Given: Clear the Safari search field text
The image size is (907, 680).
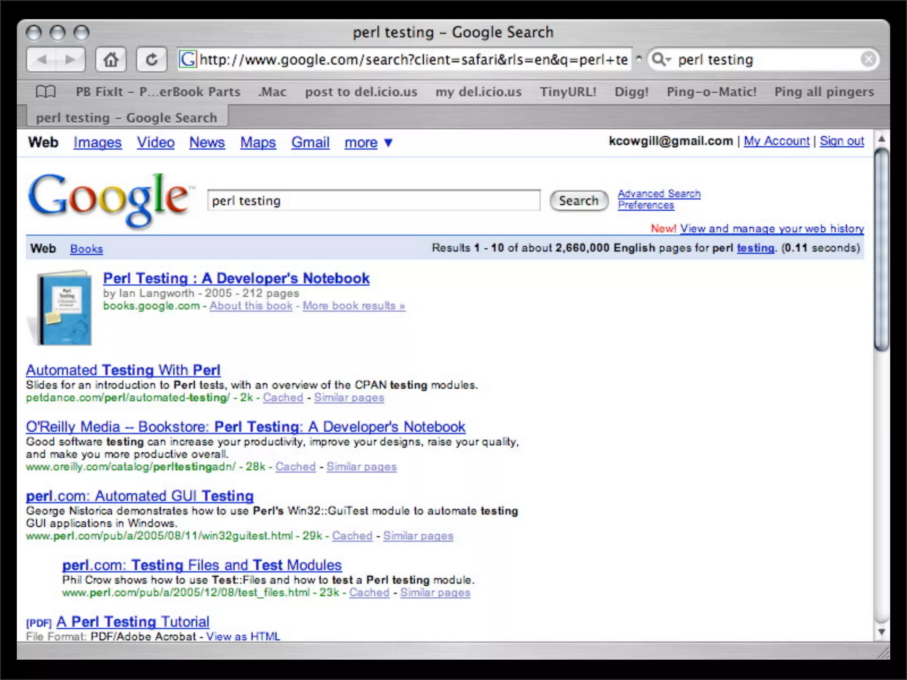Looking at the screenshot, I should tap(868, 59).
